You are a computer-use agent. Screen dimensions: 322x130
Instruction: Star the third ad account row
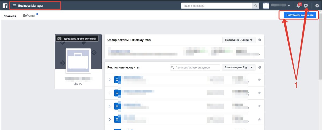[259, 106]
